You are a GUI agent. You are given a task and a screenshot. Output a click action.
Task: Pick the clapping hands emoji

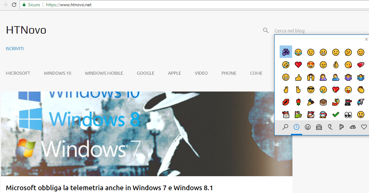pos(361,90)
